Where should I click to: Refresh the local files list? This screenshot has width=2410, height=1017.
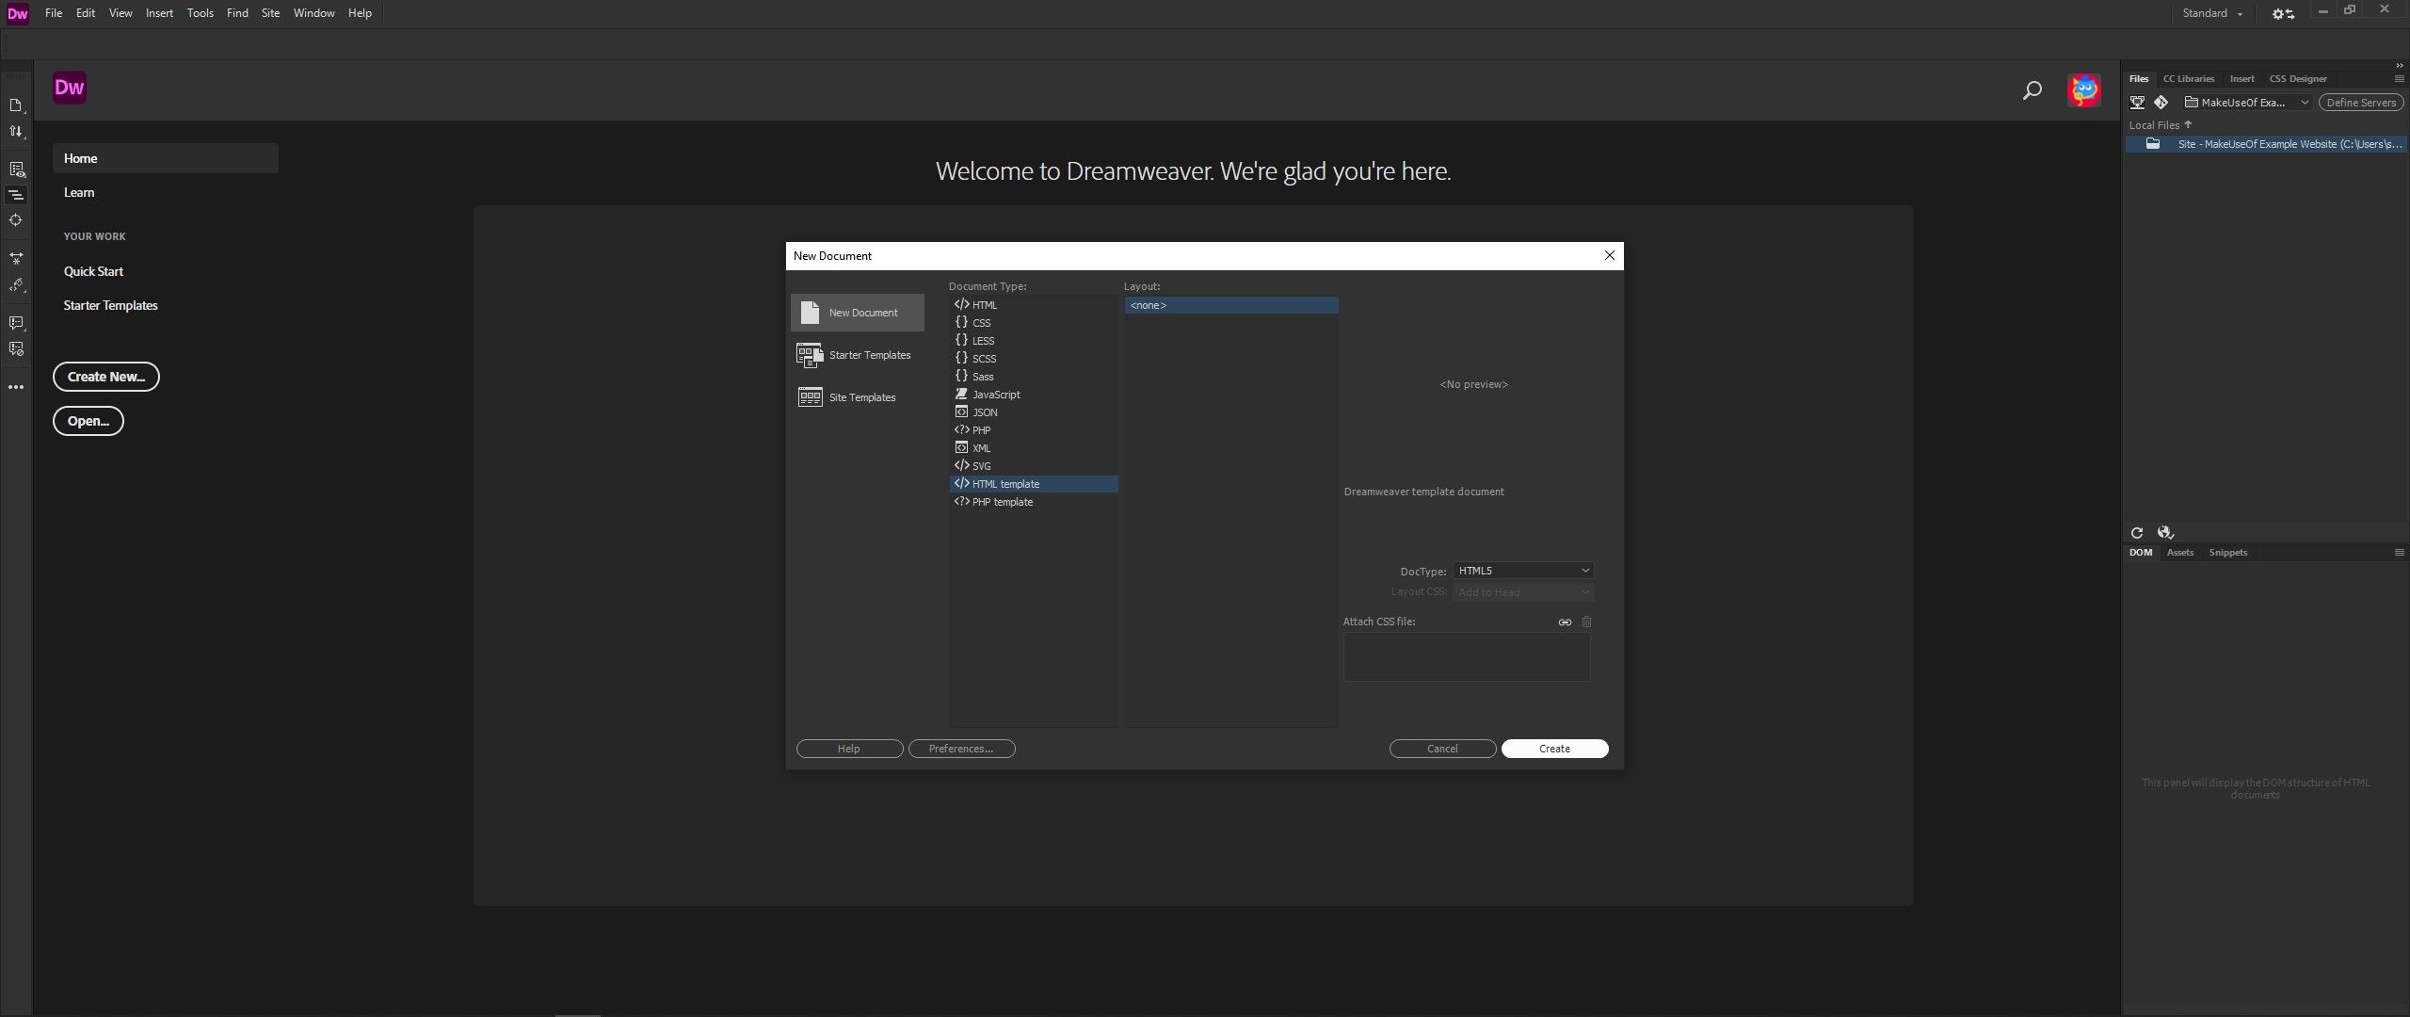click(2137, 533)
